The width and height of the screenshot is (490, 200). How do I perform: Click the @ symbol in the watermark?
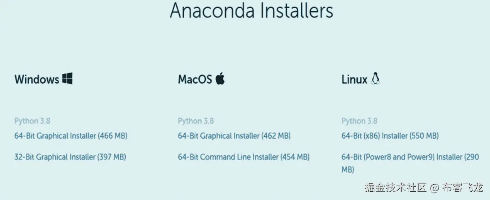coord(434,188)
